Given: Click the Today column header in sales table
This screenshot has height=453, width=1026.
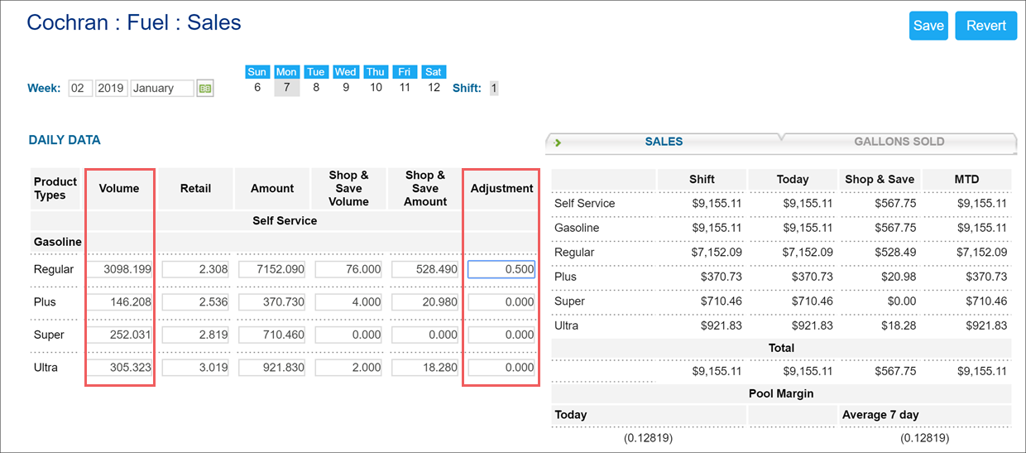Looking at the screenshot, I should click(793, 179).
